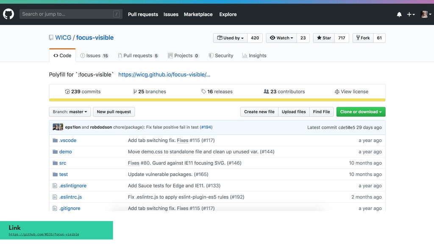Open eps1lon author link
Viewport: 434px width, 244px height.
tap(73, 127)
